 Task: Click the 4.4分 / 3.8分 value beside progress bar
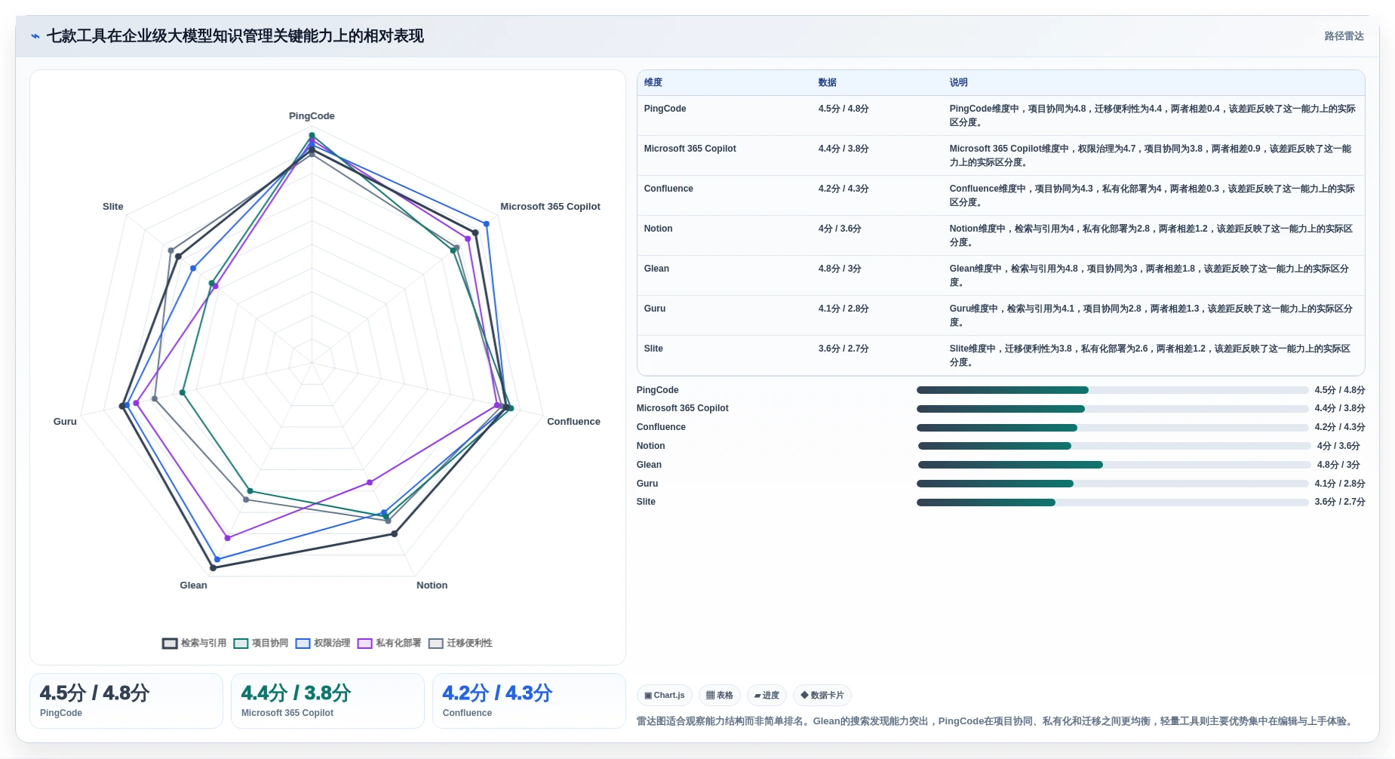click(1340, 409)
